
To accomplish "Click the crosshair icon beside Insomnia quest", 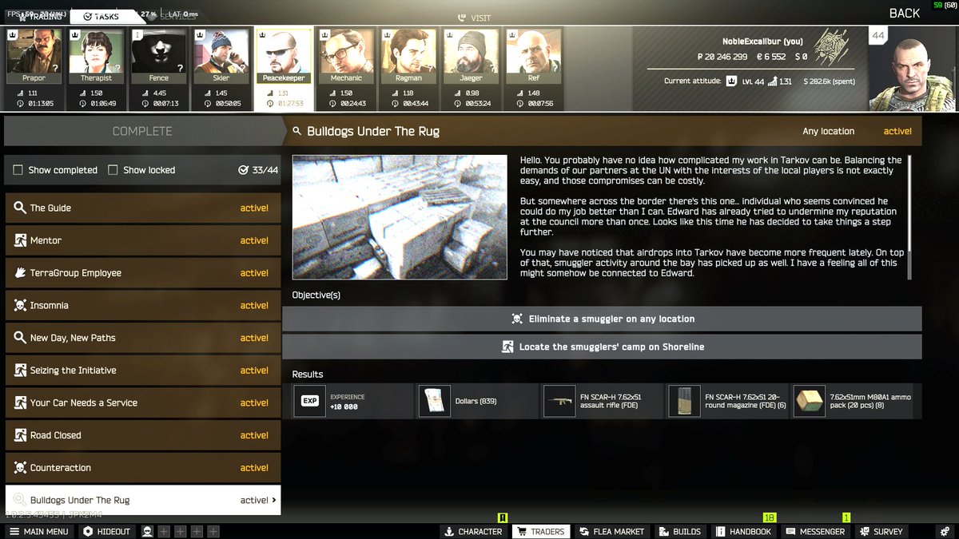I will pos(21,305).
